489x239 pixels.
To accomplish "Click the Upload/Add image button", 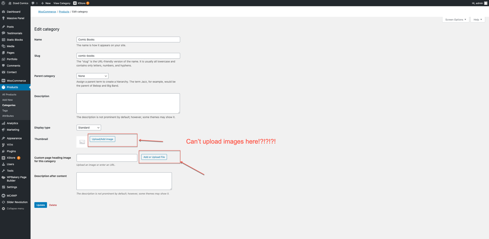I will click(102, 139).
